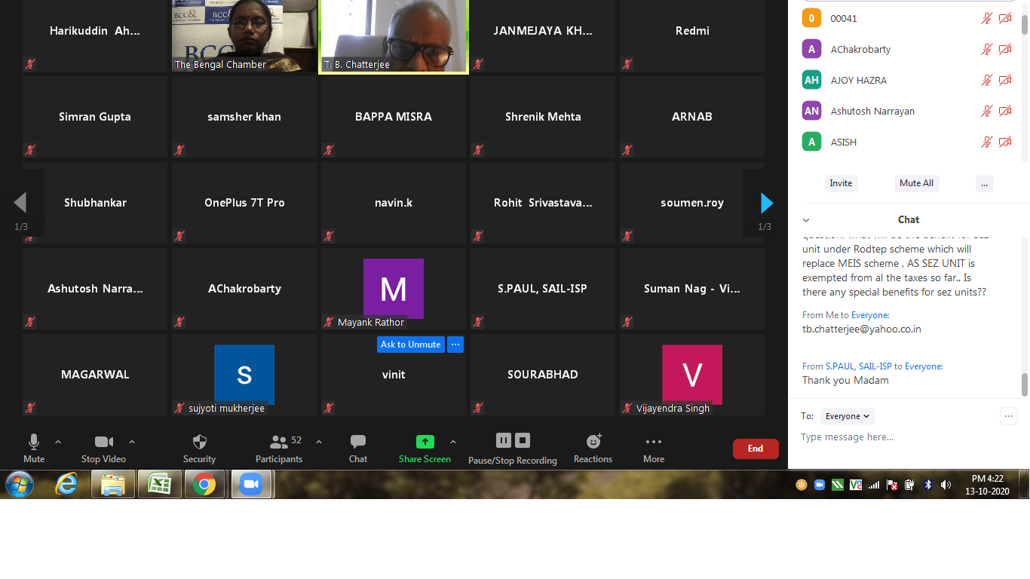Image resolution: width=1030 pixels, height=579 pixels.
Task: Go to next gallery page arrow
Action: coord(767,203)
